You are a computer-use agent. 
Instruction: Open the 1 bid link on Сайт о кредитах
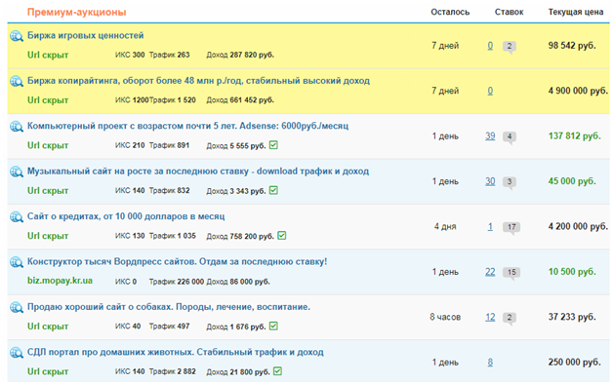pos(490,227)
